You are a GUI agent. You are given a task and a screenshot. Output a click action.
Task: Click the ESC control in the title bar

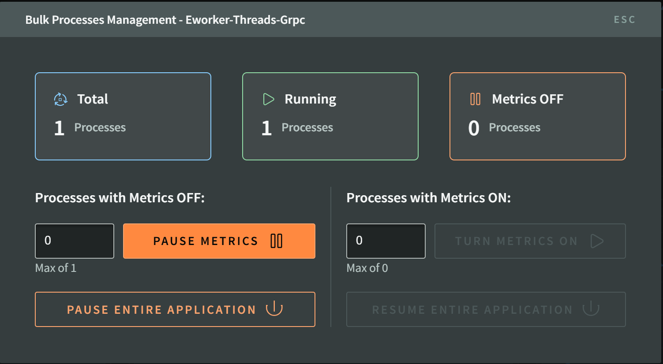point(624,19)
